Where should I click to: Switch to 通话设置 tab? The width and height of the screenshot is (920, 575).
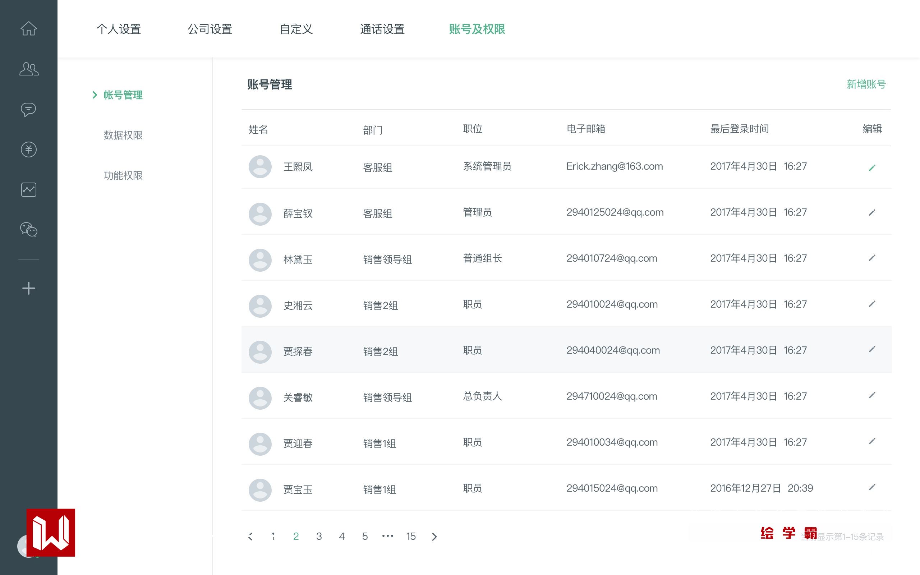pos(382,29)
